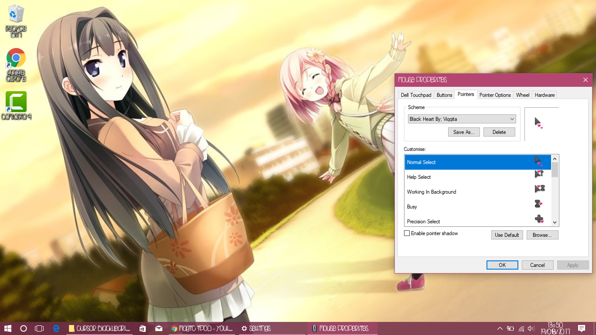Open the Google Chrome desktop shortcut

[16, 65]
